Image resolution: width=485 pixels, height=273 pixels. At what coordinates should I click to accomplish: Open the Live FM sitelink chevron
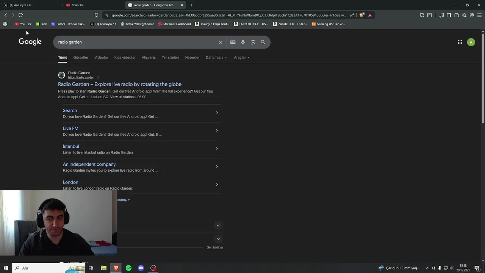pos(217,131)
